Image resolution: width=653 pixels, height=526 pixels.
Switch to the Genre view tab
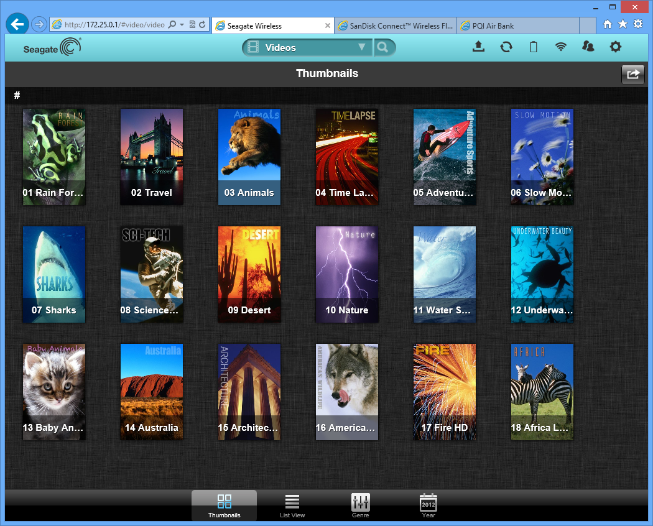[360, 505]
